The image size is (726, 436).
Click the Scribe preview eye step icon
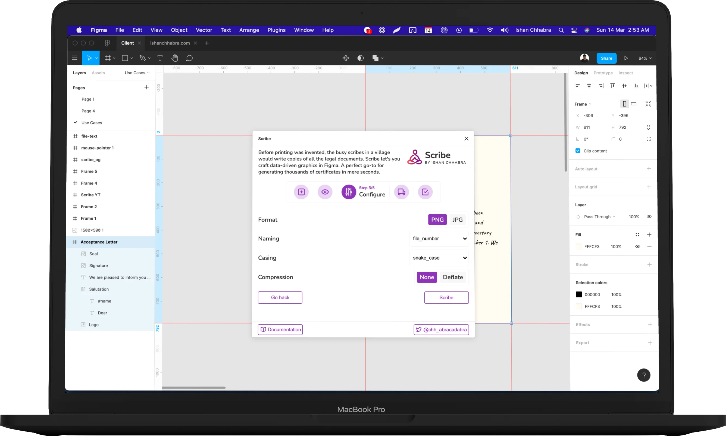[x=325, y=192]
